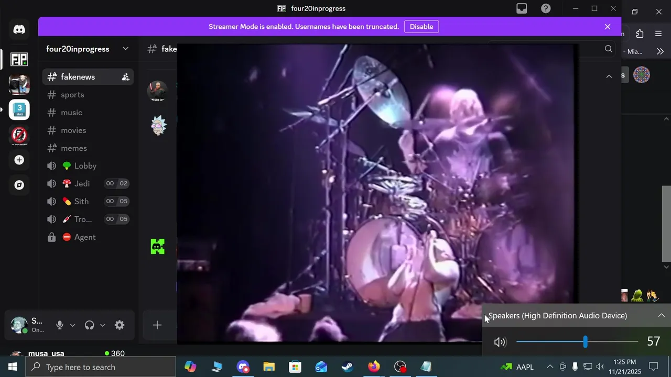The height and width of the screenshot is (377, 671).
Task: Click the Discord taskbar icon
Action: coord(243,367)
